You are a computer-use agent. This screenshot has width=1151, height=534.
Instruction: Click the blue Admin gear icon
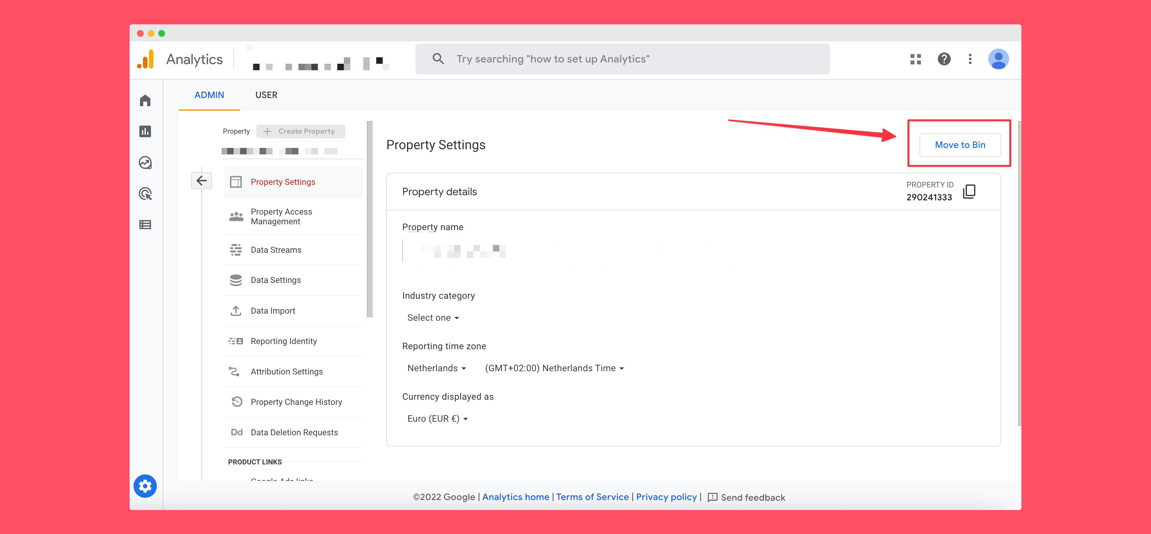click(145, 486)
